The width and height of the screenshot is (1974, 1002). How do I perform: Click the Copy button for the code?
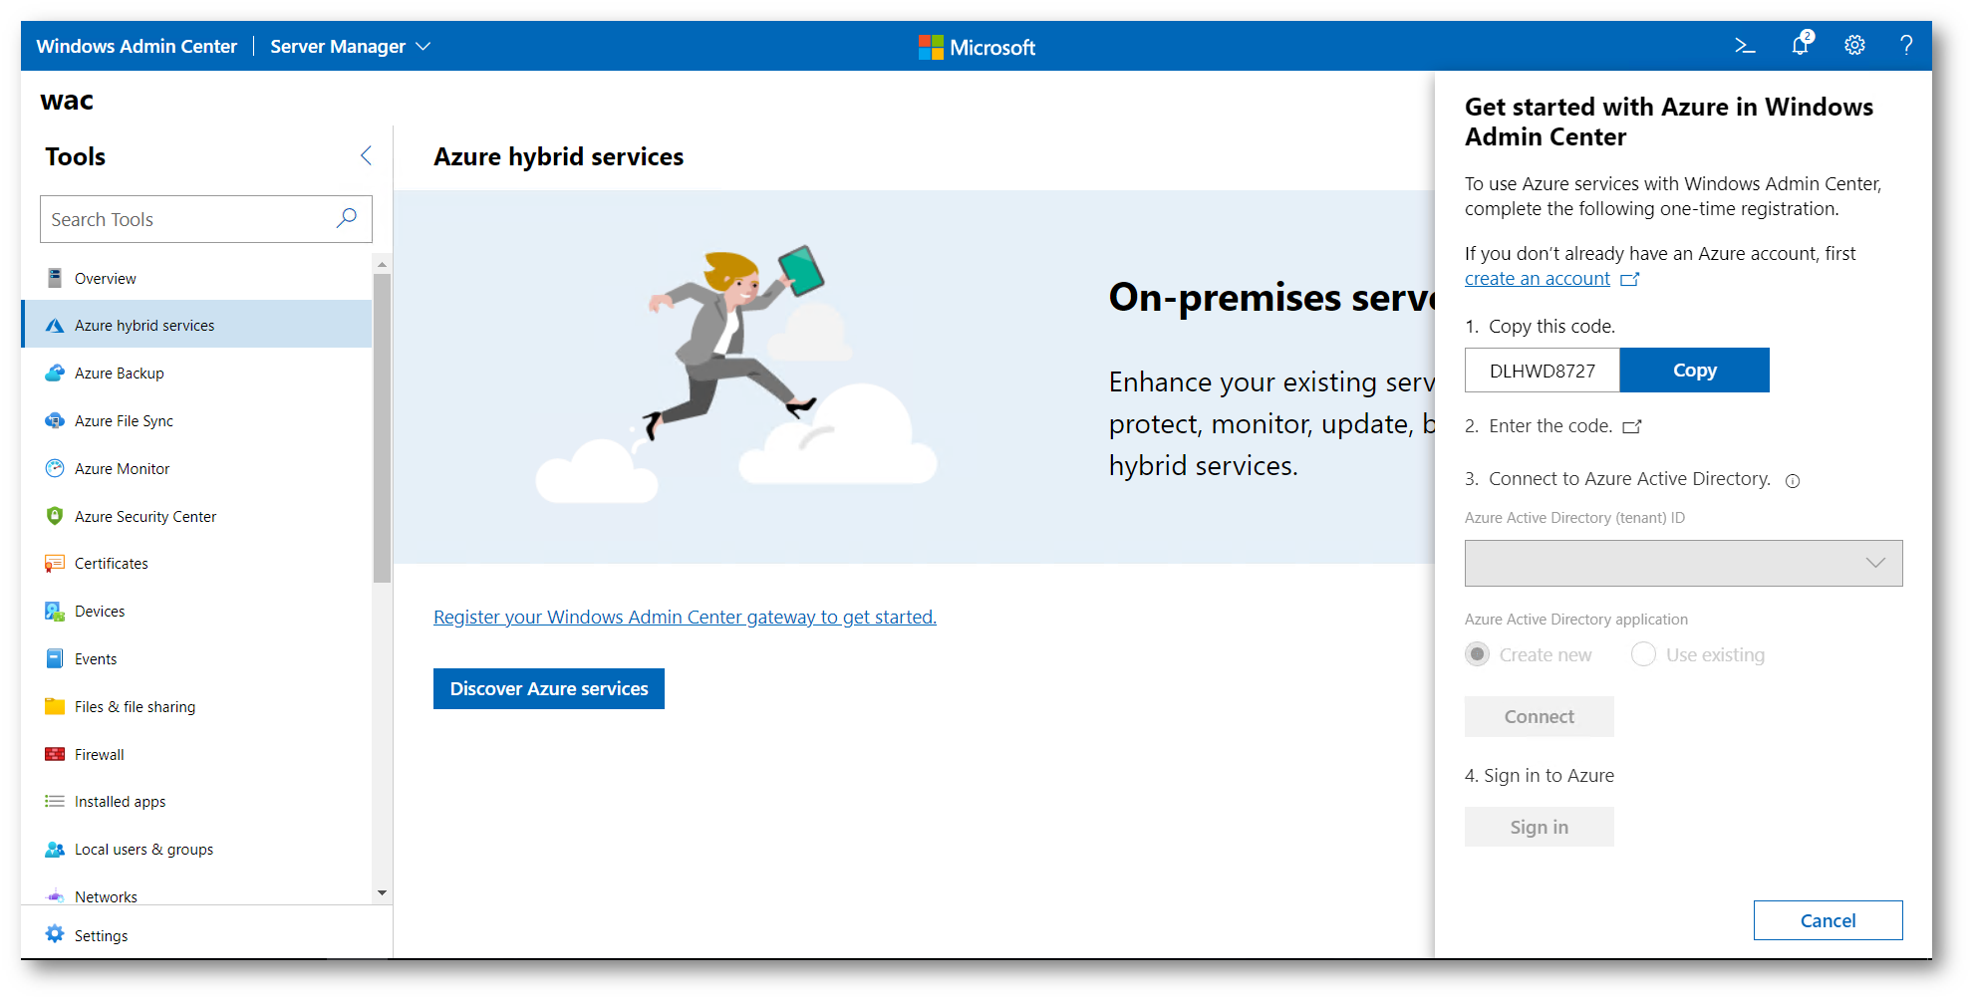[1694, 370]
